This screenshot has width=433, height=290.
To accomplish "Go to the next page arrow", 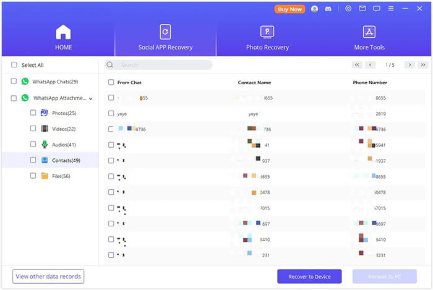I will [x=409, y=65].
